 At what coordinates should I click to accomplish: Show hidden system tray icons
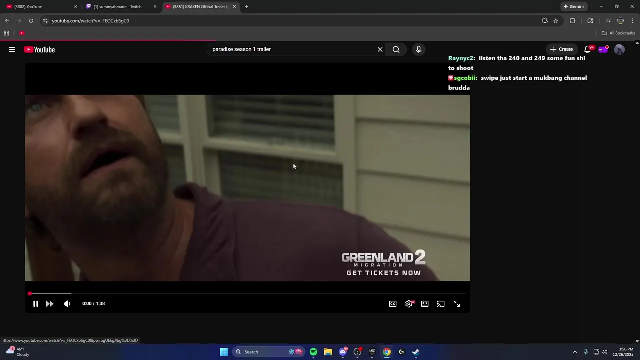click(x=575, y=352)
